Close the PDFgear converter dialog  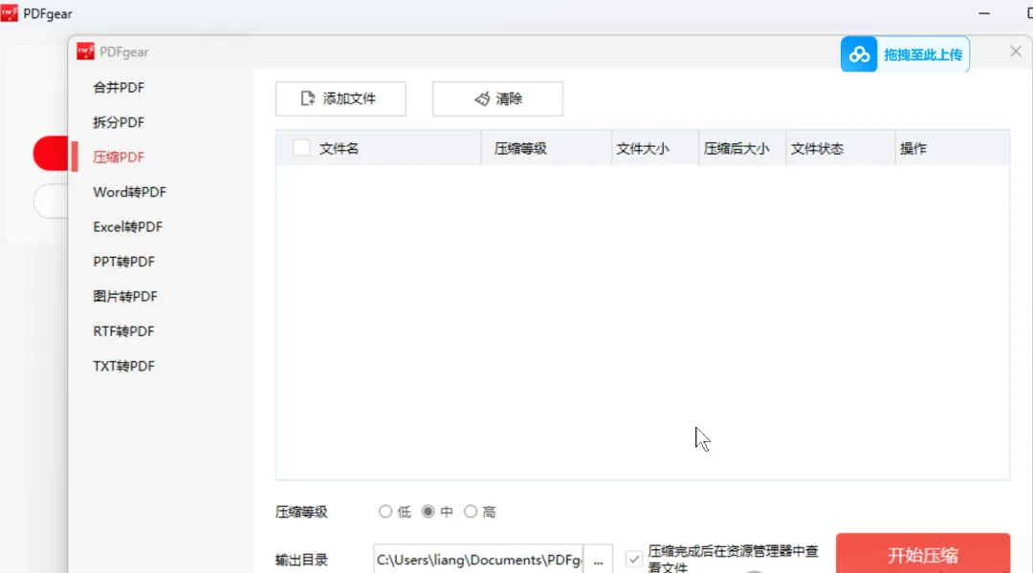pos(1015,52)
